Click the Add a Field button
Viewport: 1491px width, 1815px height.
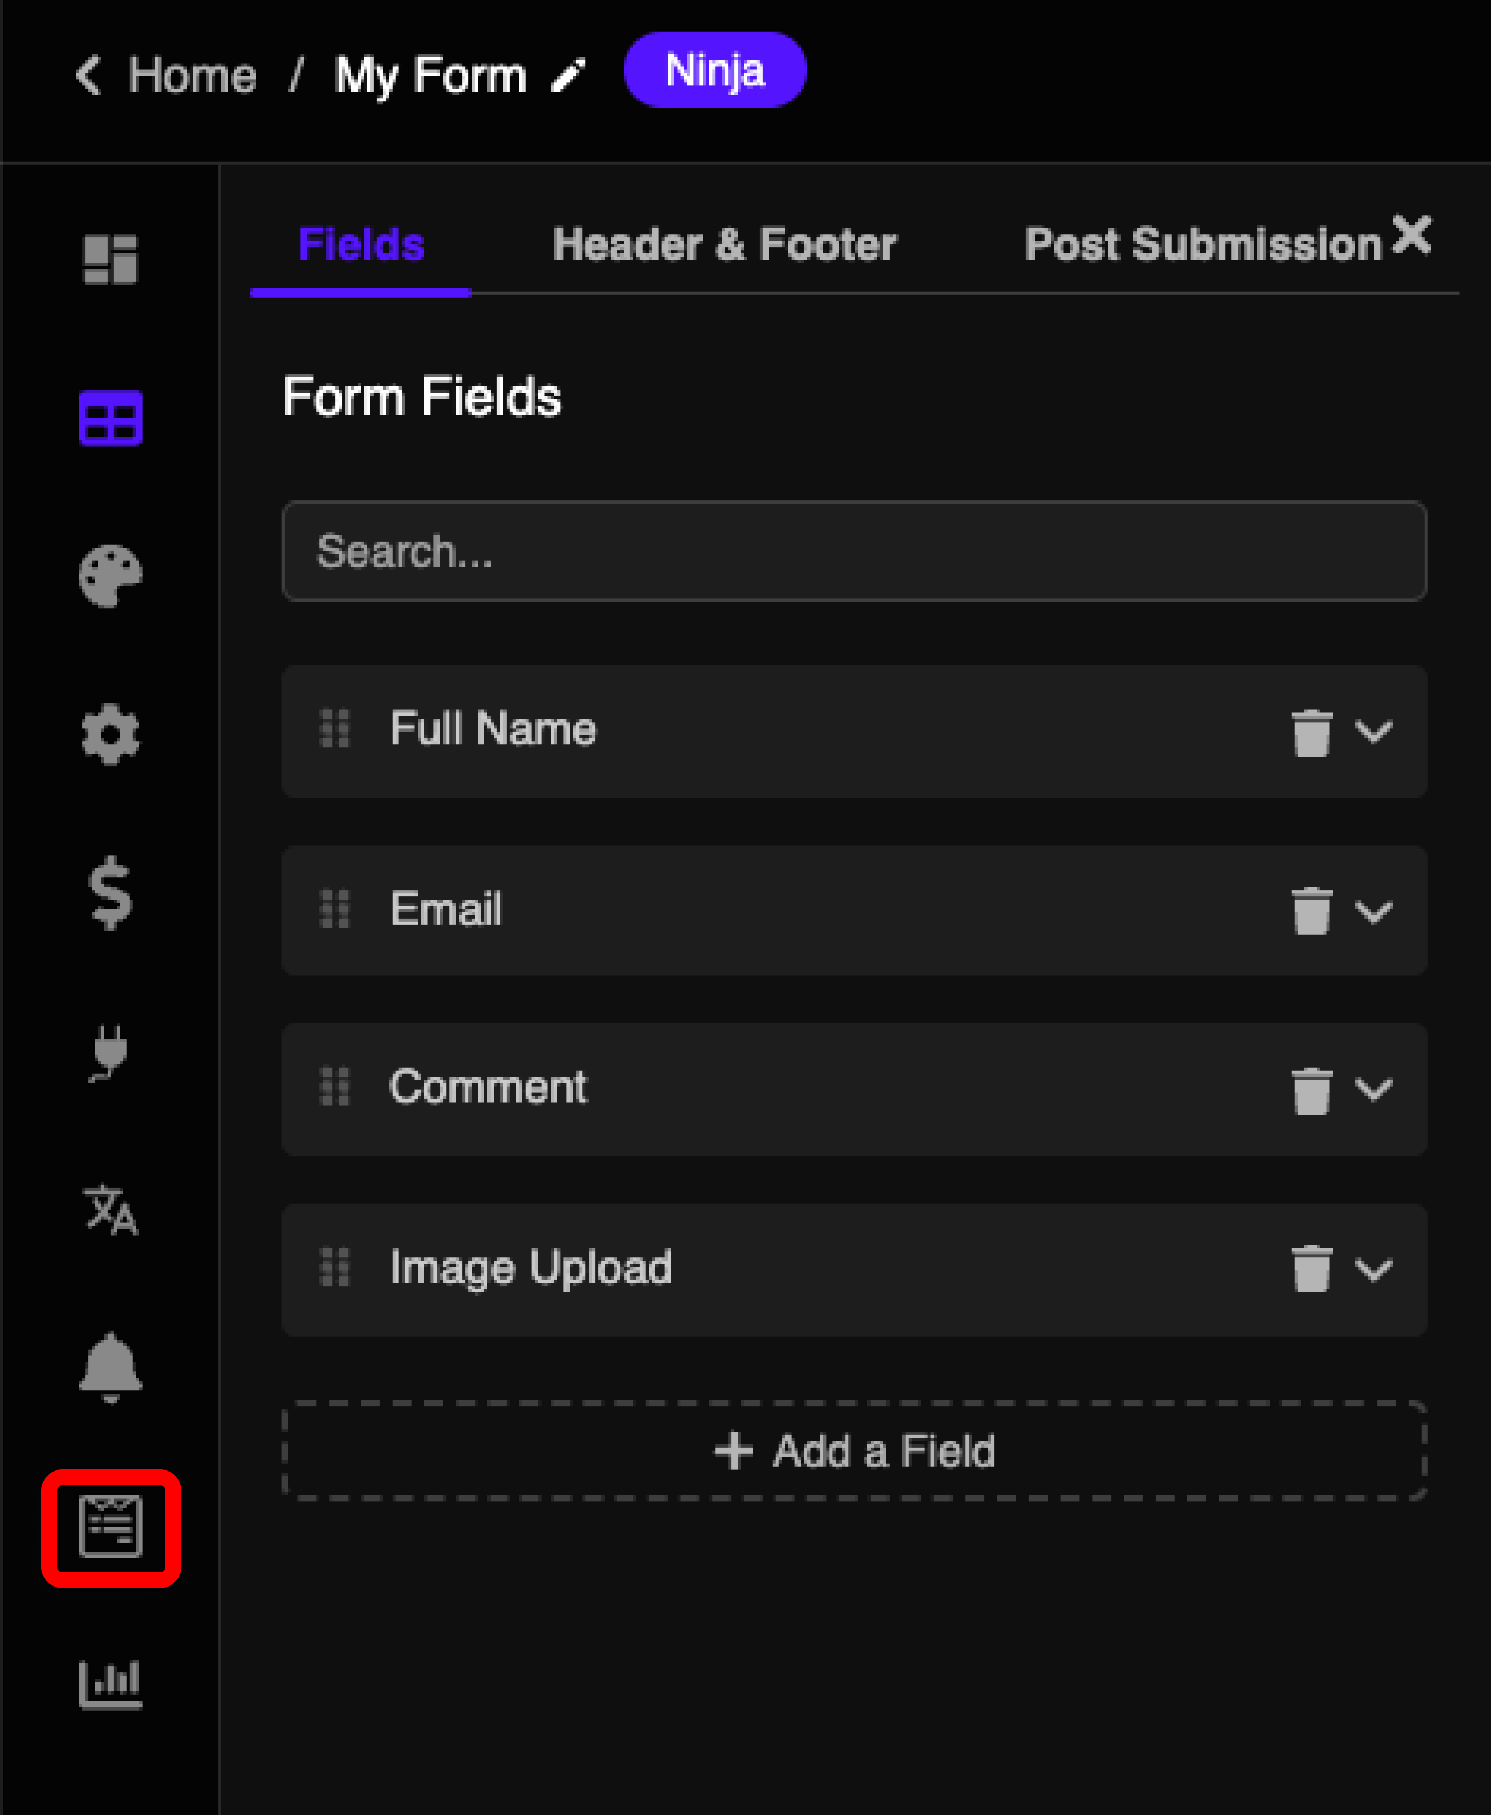[855, 1451]
